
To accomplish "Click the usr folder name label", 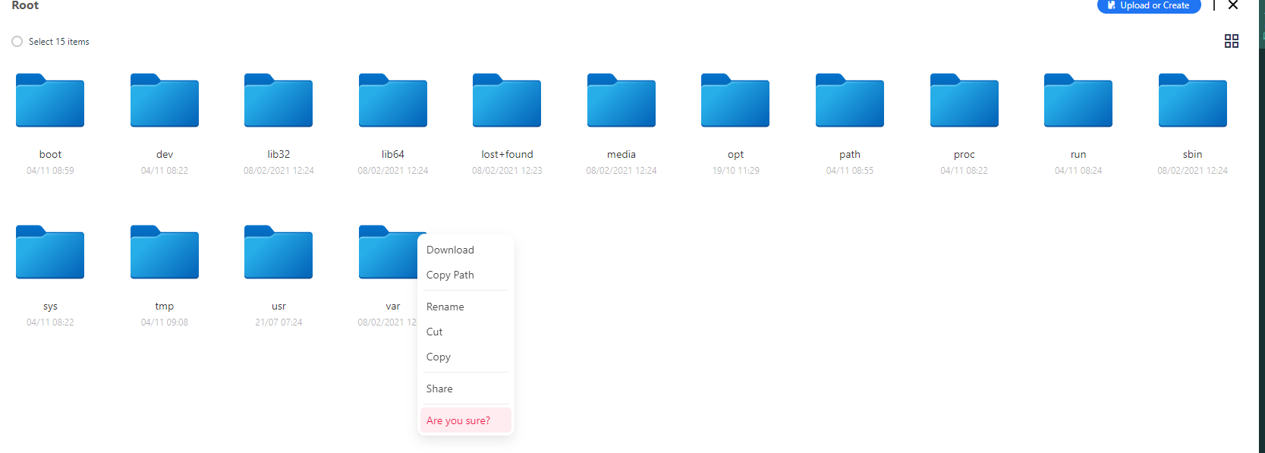I will point(278,306).
